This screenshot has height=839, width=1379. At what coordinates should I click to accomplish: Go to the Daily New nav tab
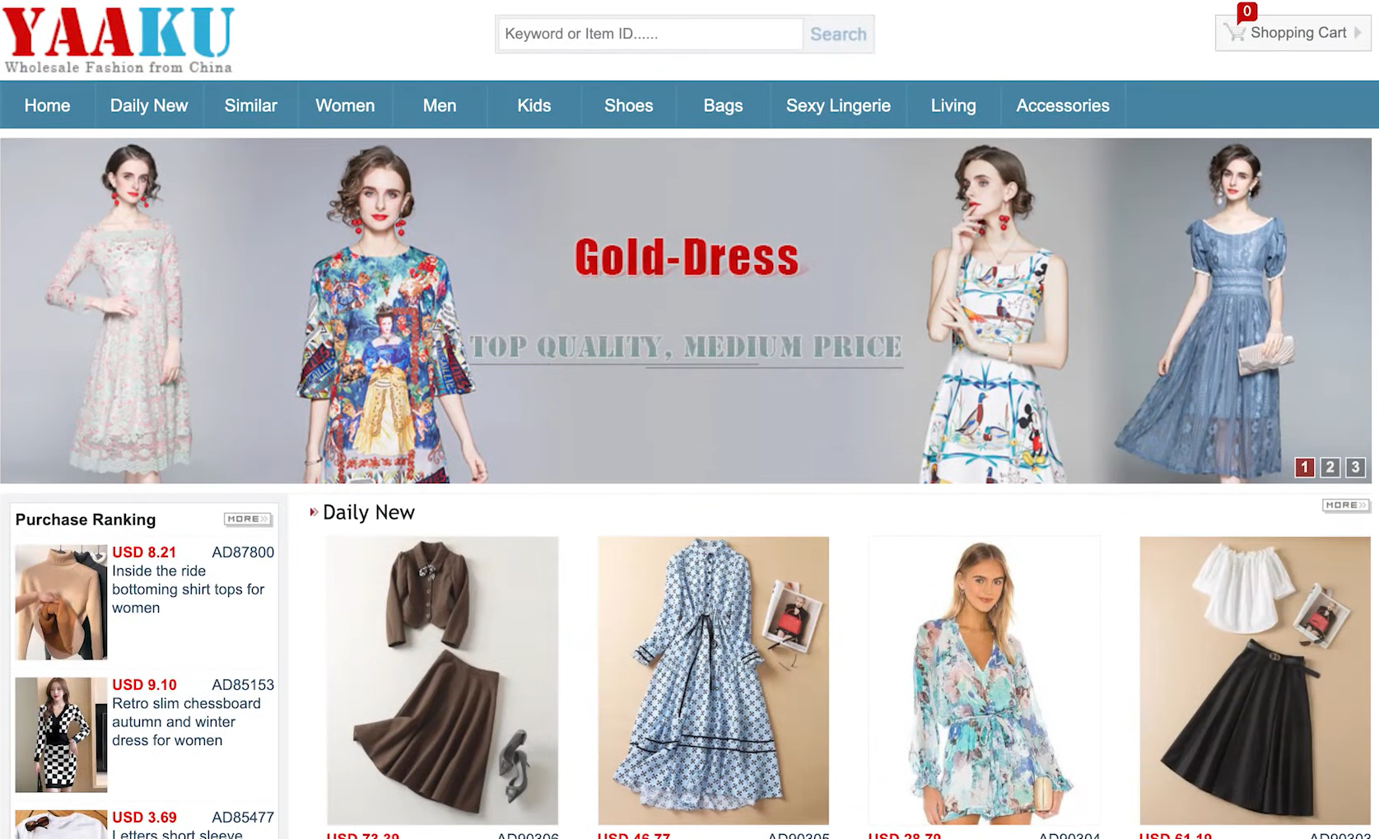[149, 105]
